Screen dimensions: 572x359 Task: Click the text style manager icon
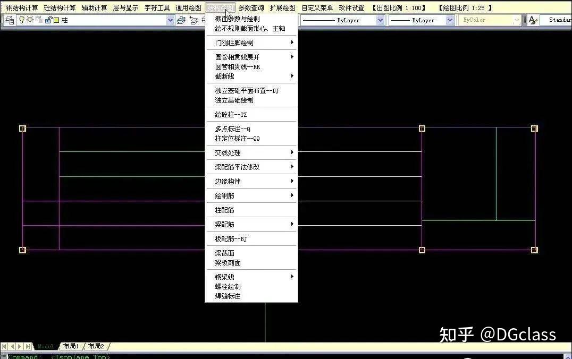click(x=533, y=20)
